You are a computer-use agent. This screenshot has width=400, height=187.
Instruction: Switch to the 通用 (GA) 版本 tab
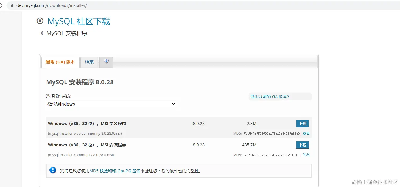[x=60, y=62]
